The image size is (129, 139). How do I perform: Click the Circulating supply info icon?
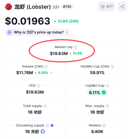(x=47, y=126)
